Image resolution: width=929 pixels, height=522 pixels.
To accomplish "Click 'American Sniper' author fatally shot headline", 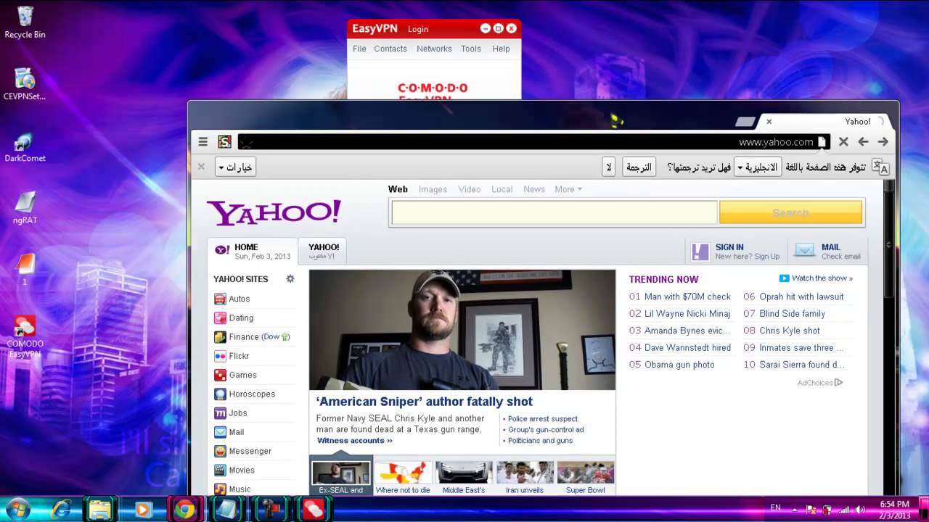I will pyautogui.click(x=425, y=402).
